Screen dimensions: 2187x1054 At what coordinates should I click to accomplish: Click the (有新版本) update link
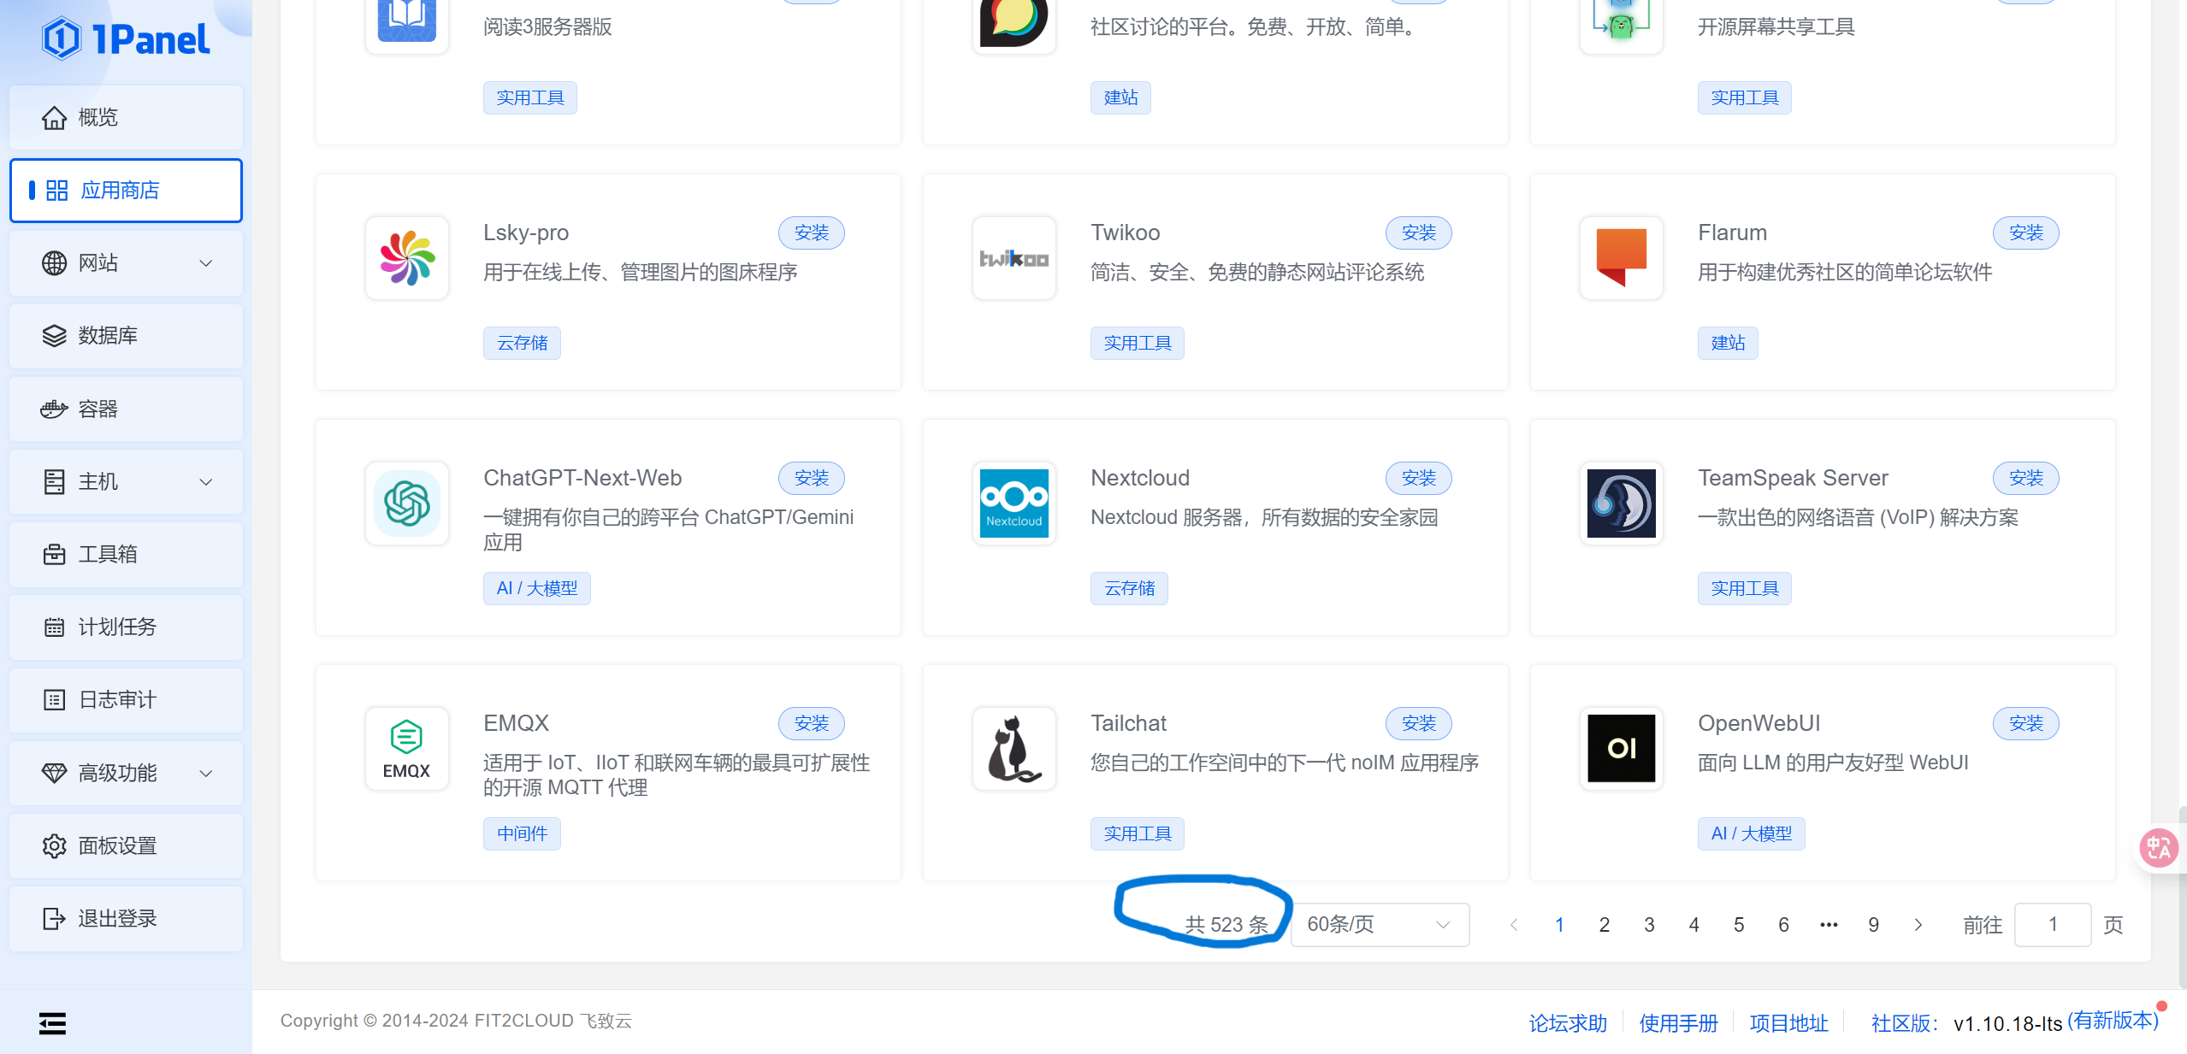2113,1020
